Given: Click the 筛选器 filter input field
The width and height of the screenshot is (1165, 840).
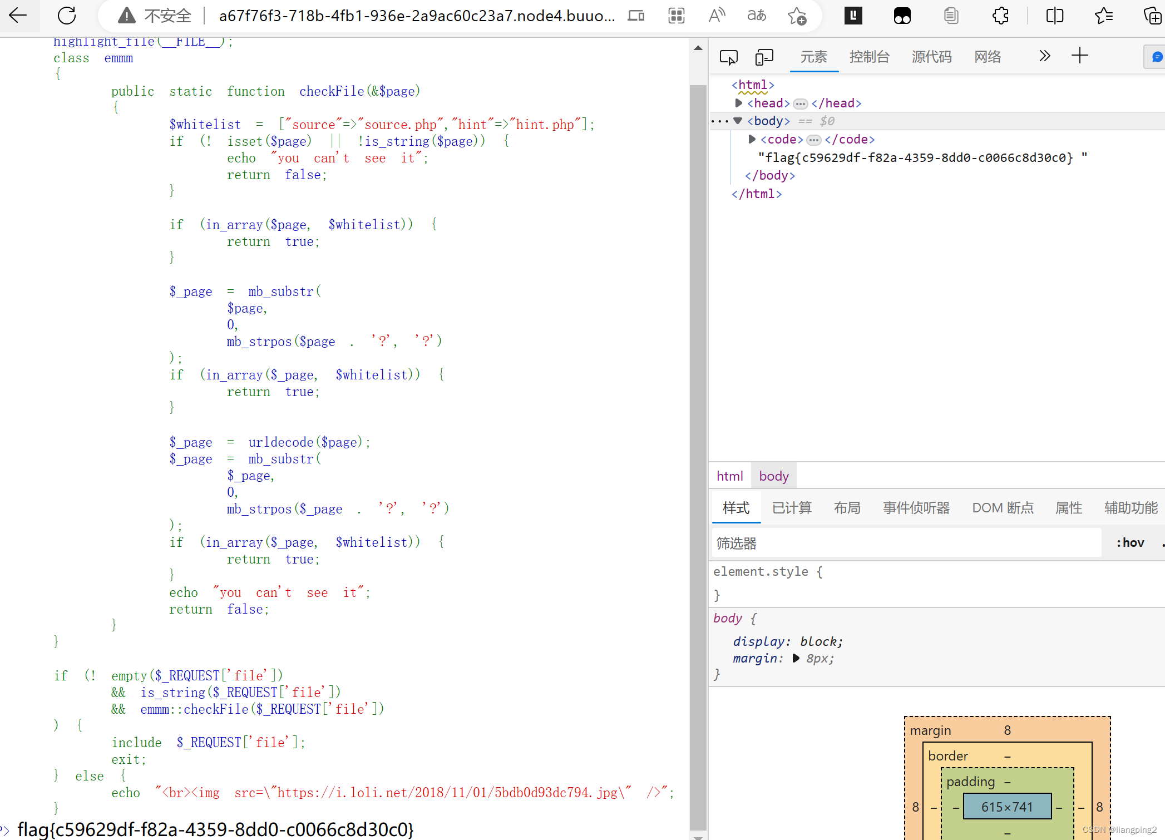Looking at the screenshot, I should click(905, 542).
